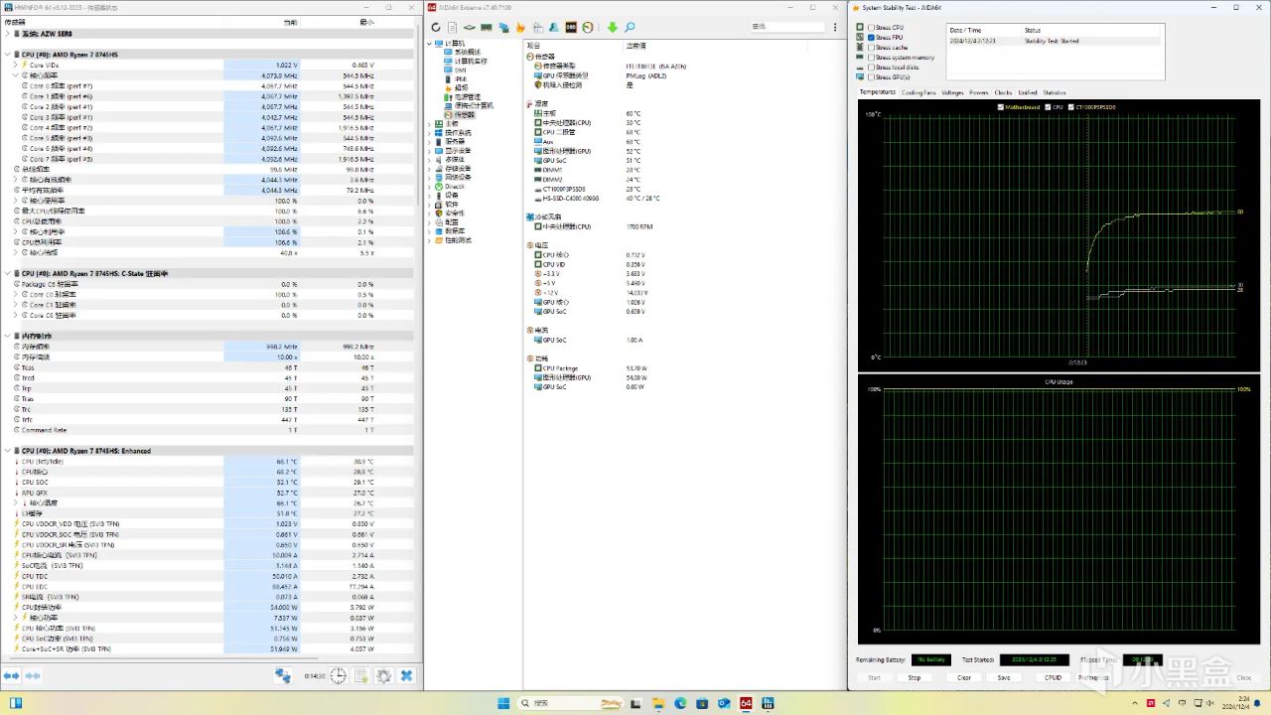This screenshot has height=715, width=1271.
Task: Expand the DirectX tree node
Action: point(430,186)
